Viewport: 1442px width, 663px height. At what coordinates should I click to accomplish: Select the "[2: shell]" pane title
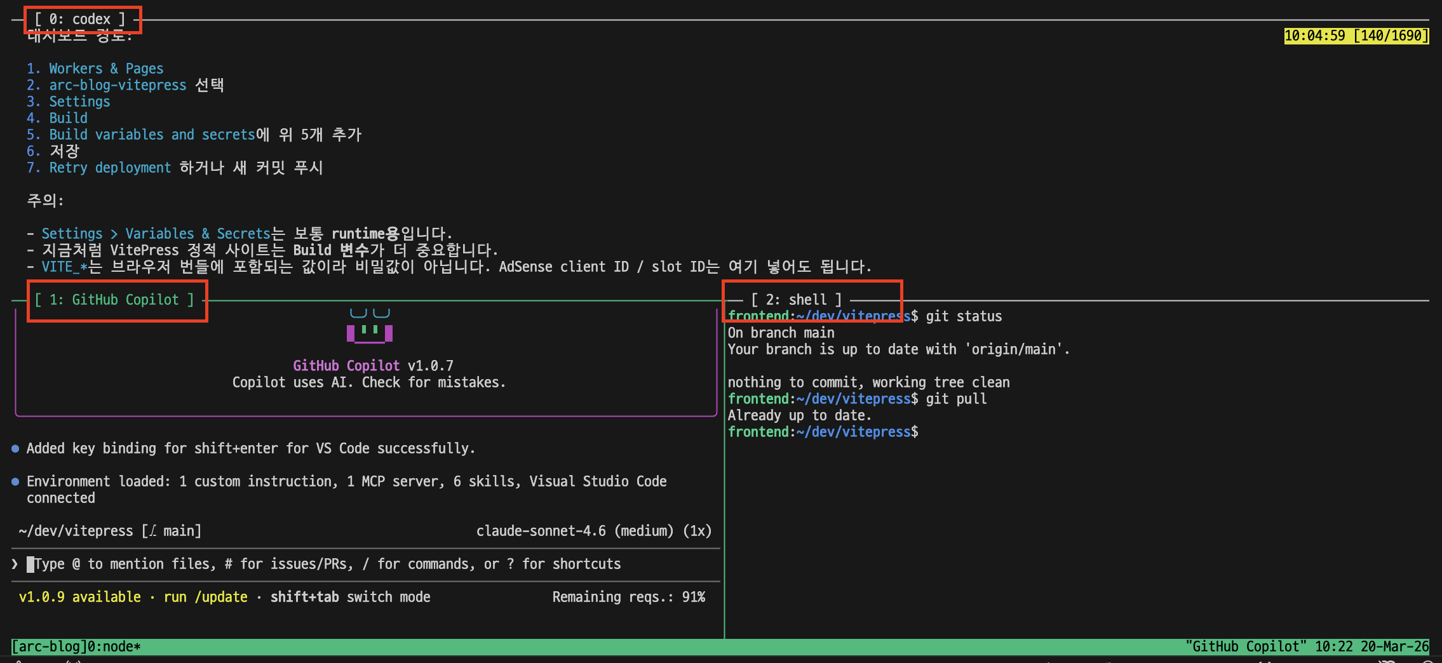tap(797, 299)
